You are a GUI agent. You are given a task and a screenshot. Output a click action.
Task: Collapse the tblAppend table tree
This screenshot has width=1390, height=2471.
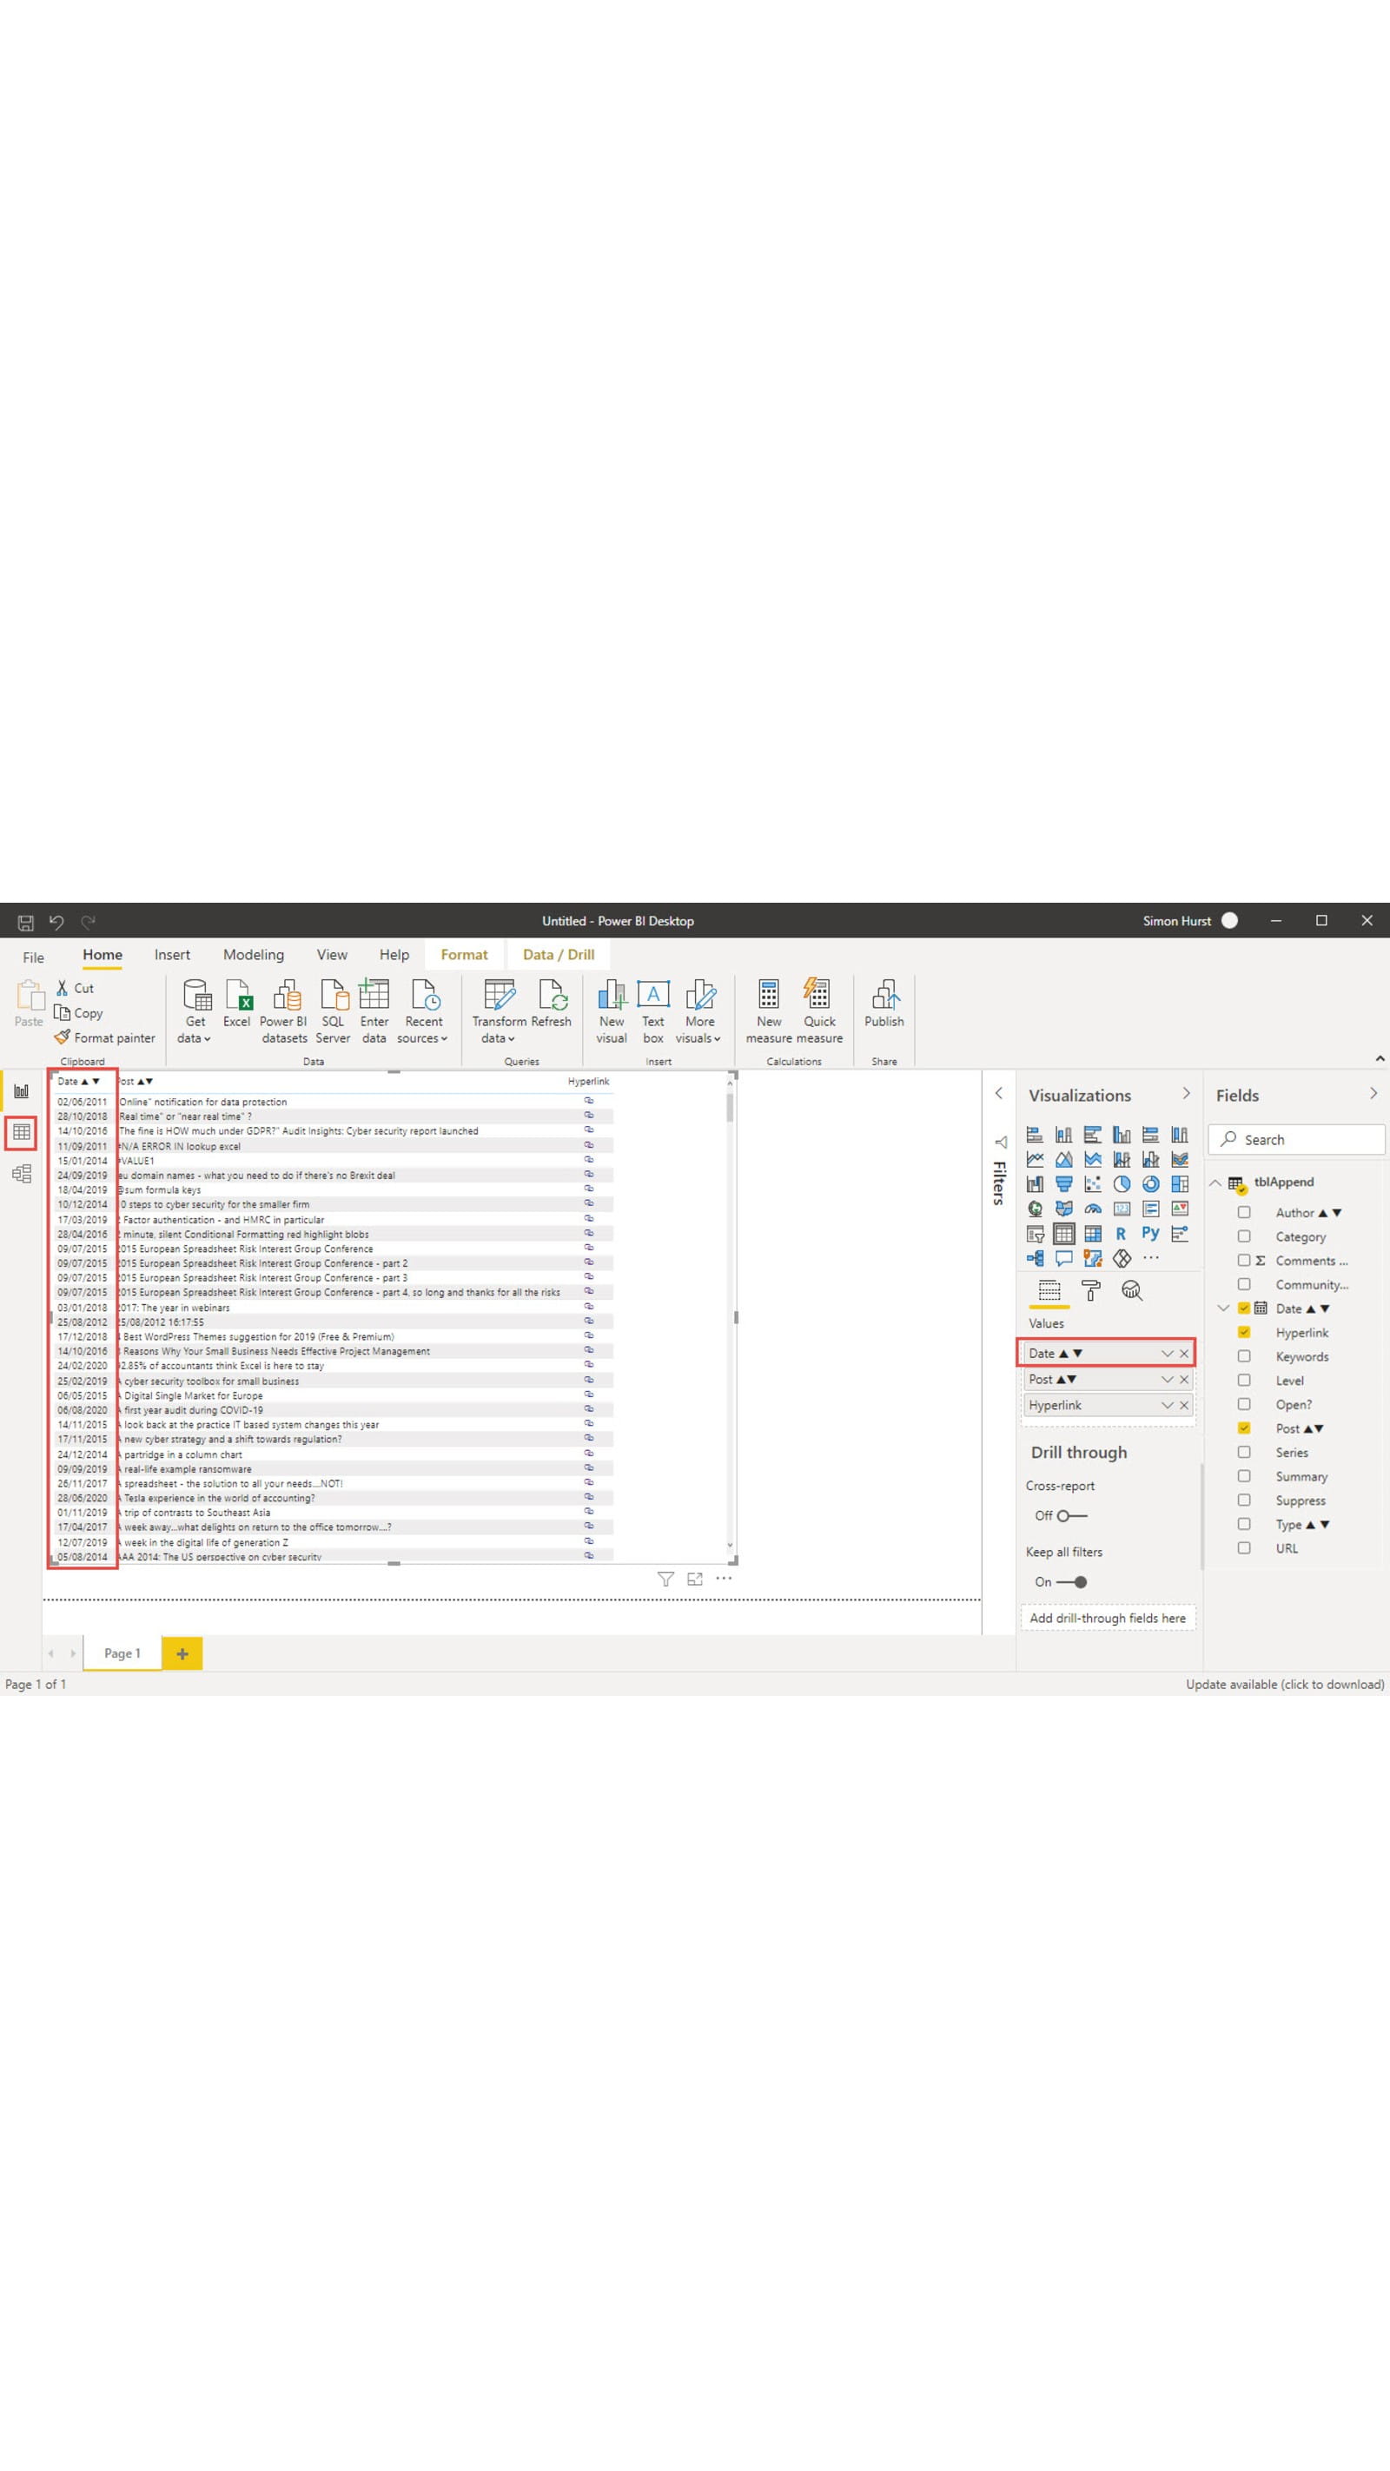(x=1215, y=1183)
